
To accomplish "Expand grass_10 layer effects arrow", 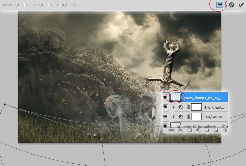I will pyautogui.click(x=227, y=126).
